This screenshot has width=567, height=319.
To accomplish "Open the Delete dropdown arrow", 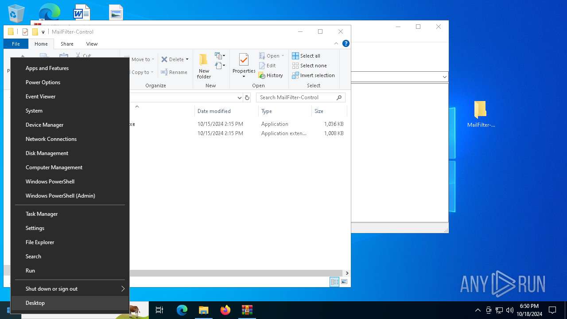I will pos(187,59).
